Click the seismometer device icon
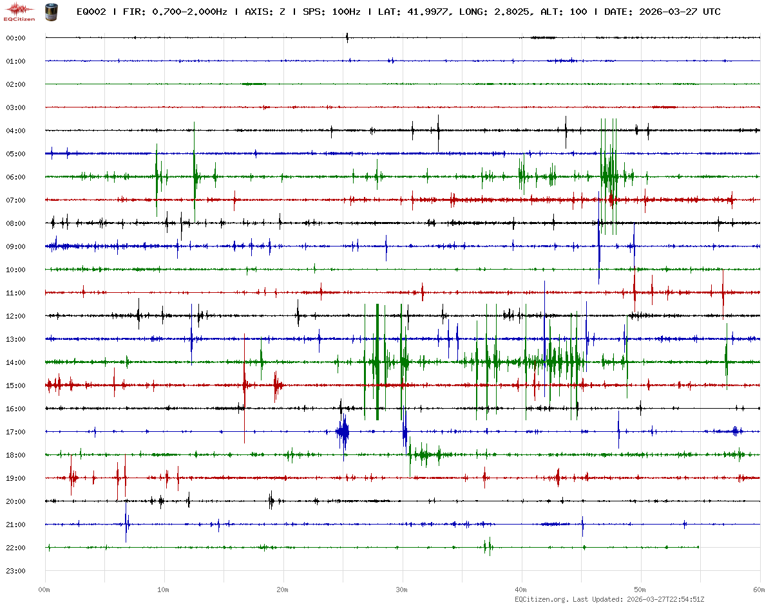 click(51, 11)
